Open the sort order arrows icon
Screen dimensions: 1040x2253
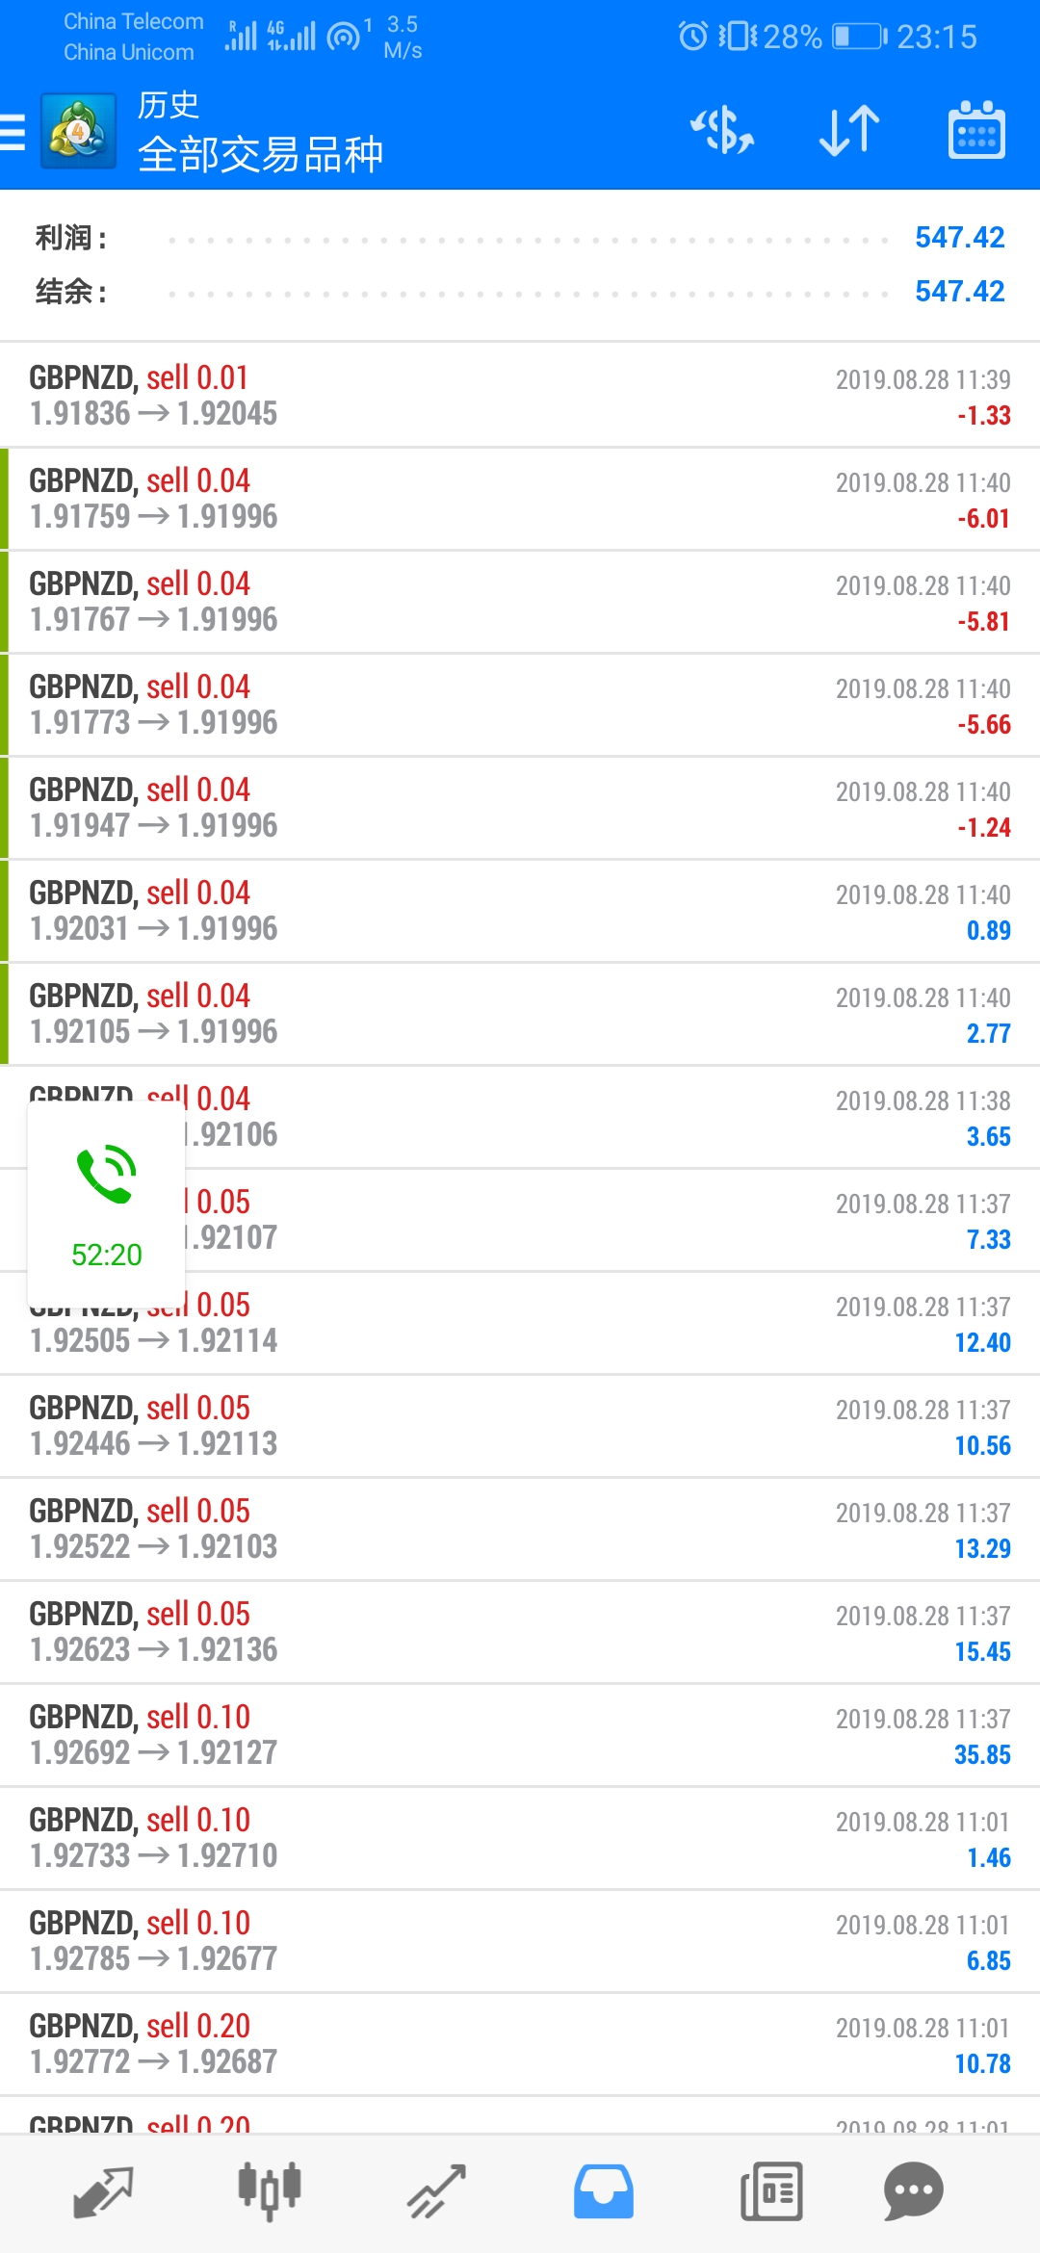[x=849, y=131]
